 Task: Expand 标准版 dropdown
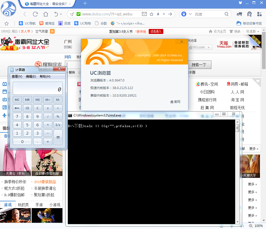coord(253,31)
